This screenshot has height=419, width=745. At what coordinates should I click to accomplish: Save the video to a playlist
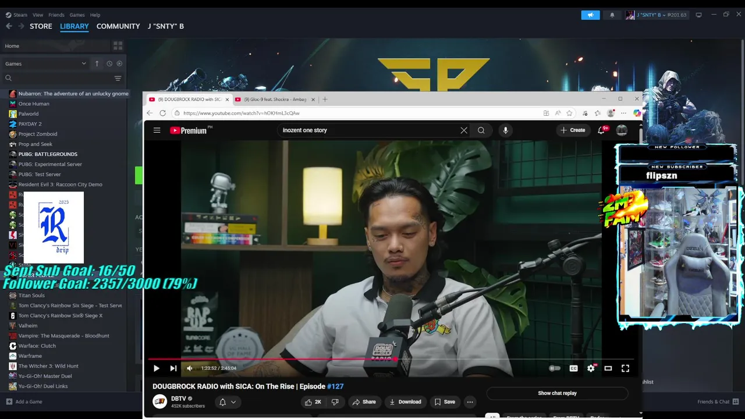(x=445, y=402)
